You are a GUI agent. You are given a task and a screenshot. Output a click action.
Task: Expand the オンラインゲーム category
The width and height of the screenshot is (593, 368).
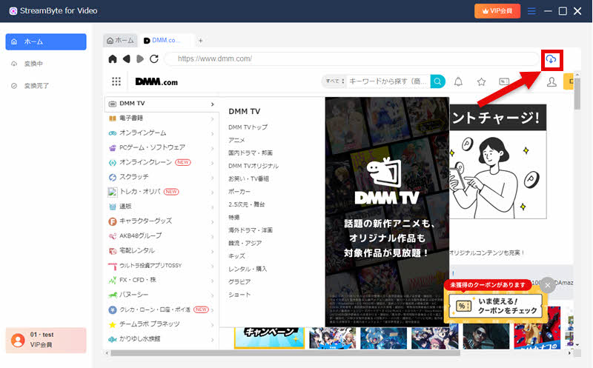tap(161, 133)
